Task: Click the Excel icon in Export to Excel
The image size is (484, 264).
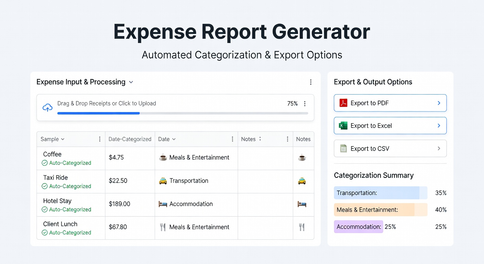Action: (343, 126)
